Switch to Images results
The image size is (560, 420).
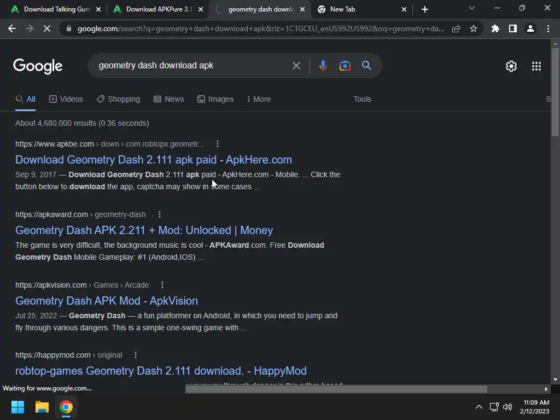215,100
